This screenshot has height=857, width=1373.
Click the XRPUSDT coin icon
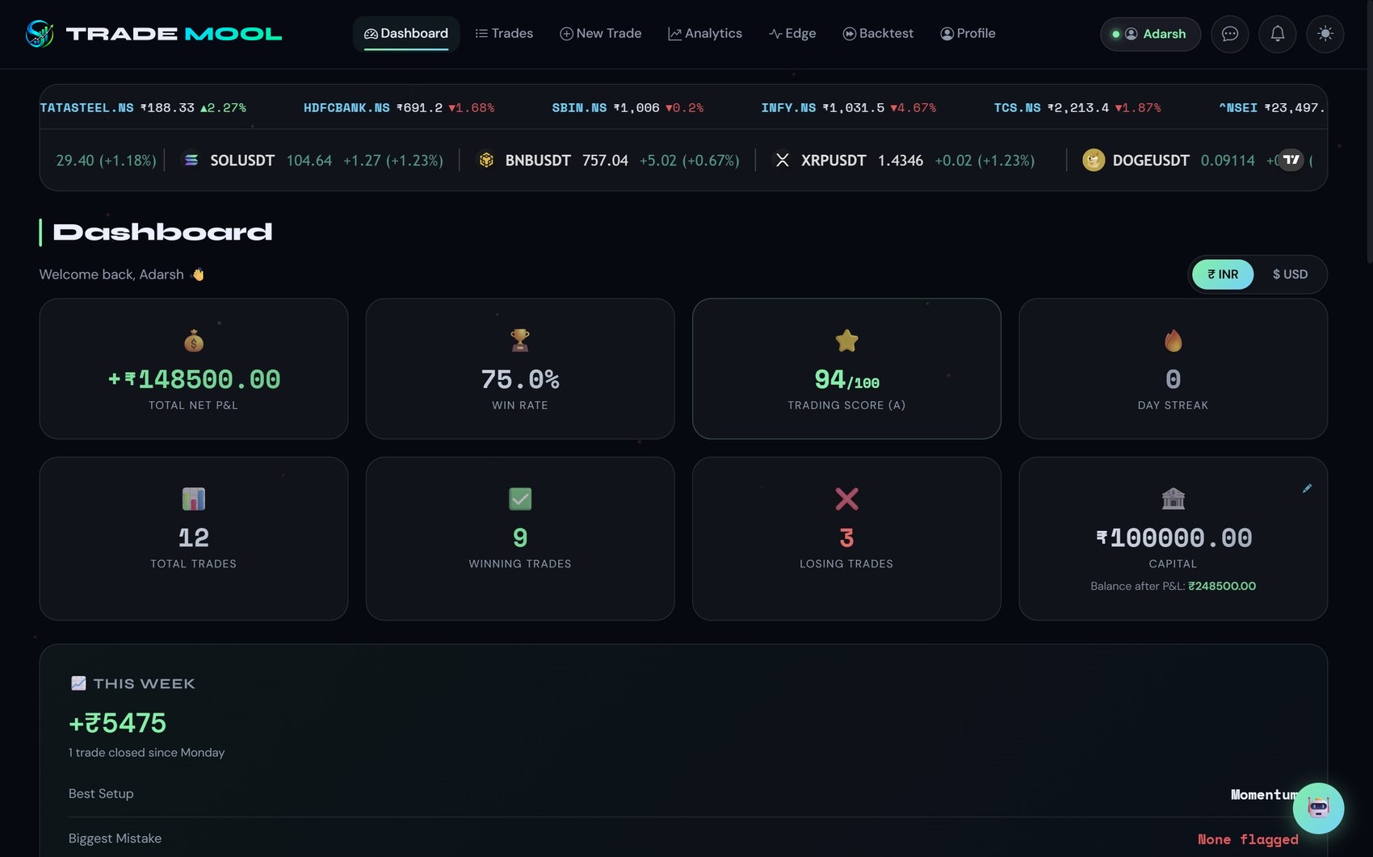coord(783,160)
